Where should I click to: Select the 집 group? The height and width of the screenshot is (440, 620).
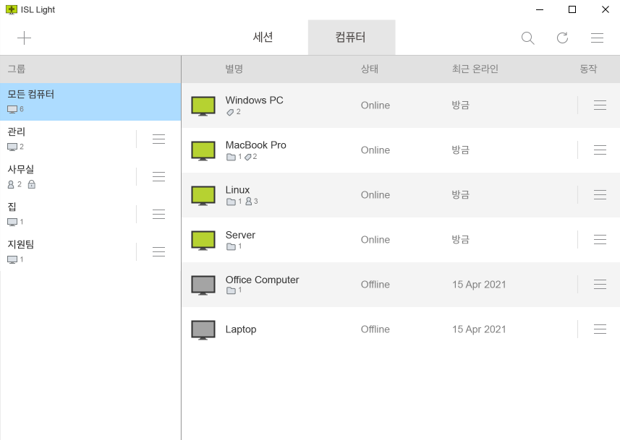coord(90,214)
